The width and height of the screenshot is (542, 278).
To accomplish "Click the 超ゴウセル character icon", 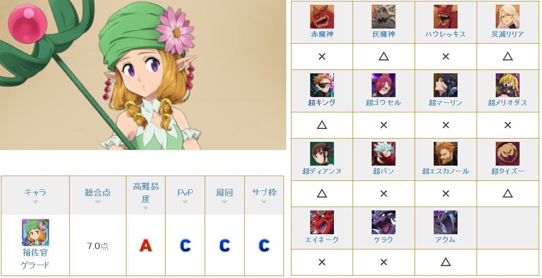I will point(383,85).
